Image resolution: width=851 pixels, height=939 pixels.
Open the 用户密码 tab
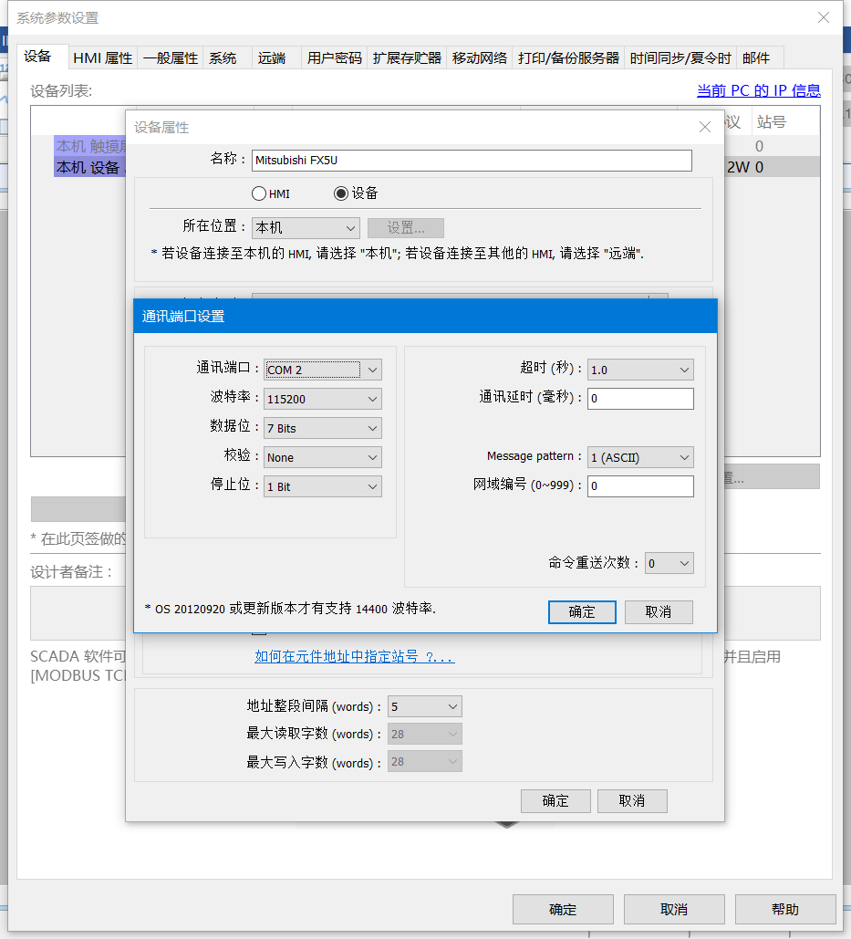(x=334, y=57)
